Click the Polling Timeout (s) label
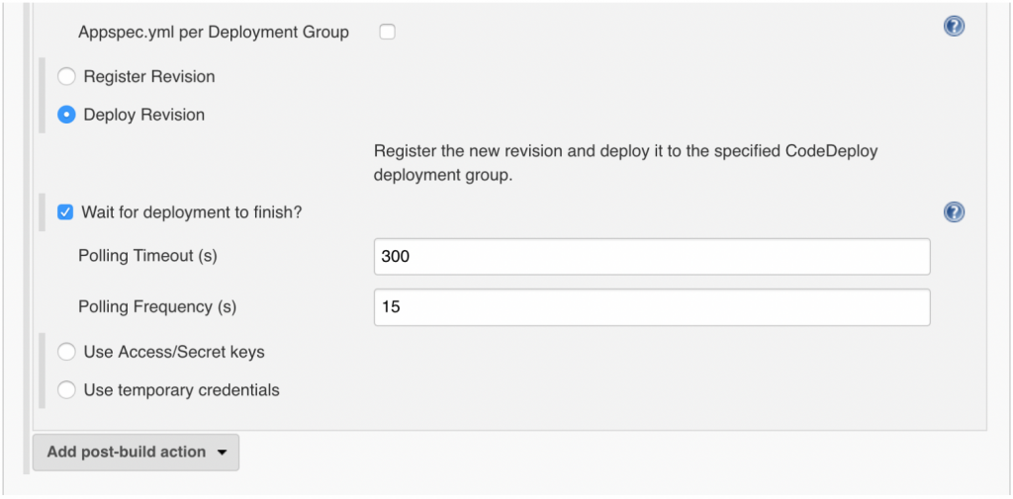This screenshot has width=1013, height=499. 147,256
